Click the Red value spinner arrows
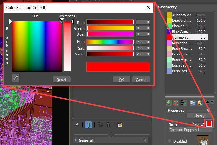 coord(148,22)
